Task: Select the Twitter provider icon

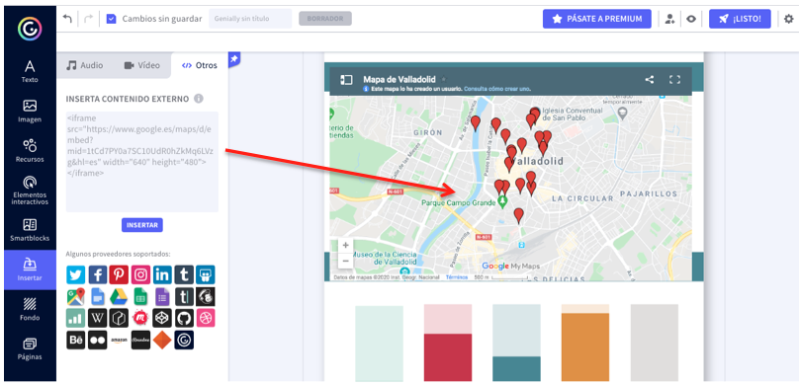Action: 76,274
